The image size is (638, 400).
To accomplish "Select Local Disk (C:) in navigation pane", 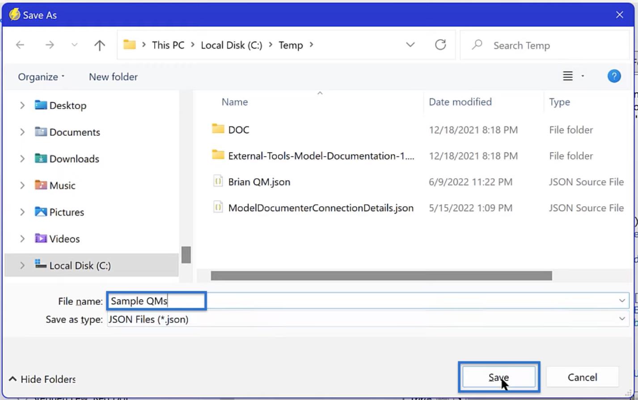I will pyautogui.click(x=80, y=265).
